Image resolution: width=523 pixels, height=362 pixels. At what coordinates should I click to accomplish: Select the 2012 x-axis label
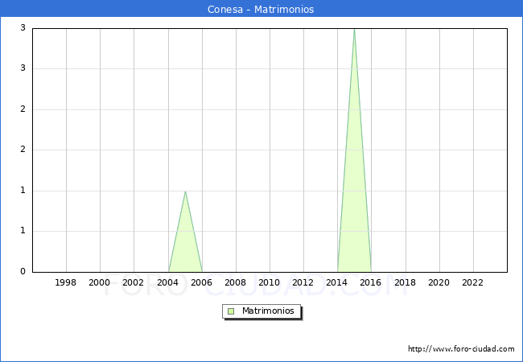303,282
